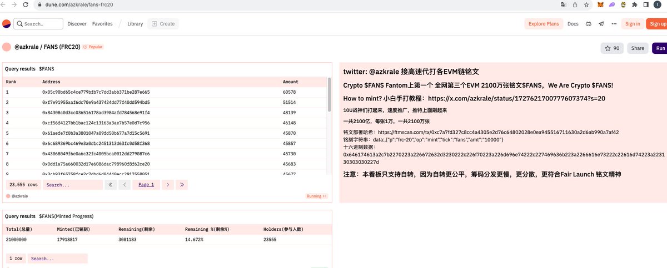Screen dimensions: 667x268
Task: Star the dashboard with 90 stars
Action: click(612, 48)
